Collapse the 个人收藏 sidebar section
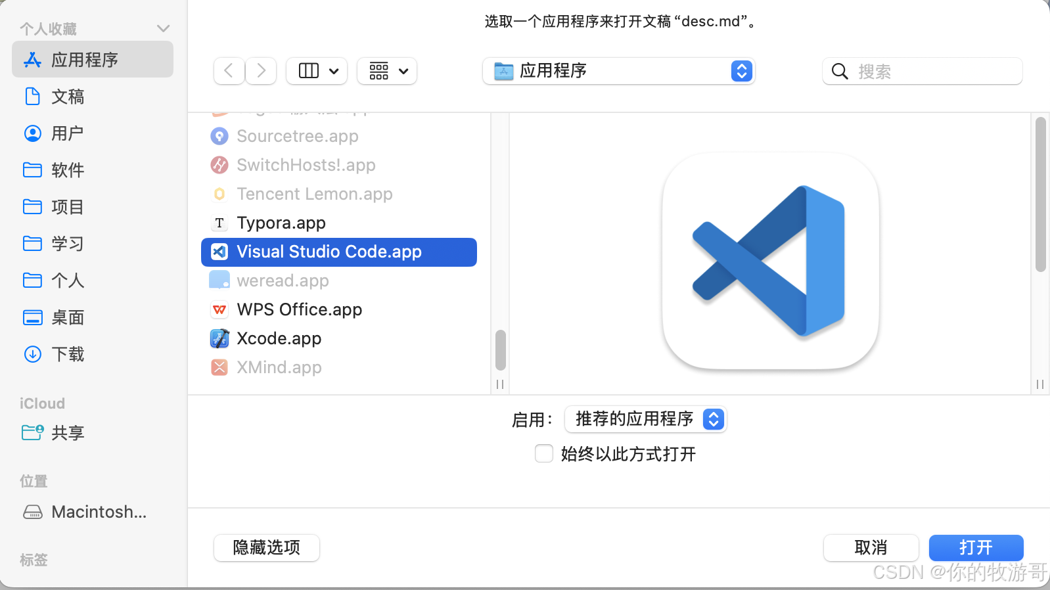Viewport: 1050px width, 590px height. pyautogui.click(x=164, y=29)
